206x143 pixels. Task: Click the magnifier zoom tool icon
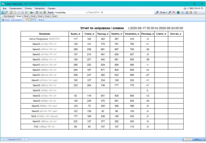click(6, 12)
